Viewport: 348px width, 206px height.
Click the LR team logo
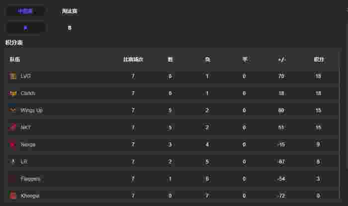coord(13,162)
